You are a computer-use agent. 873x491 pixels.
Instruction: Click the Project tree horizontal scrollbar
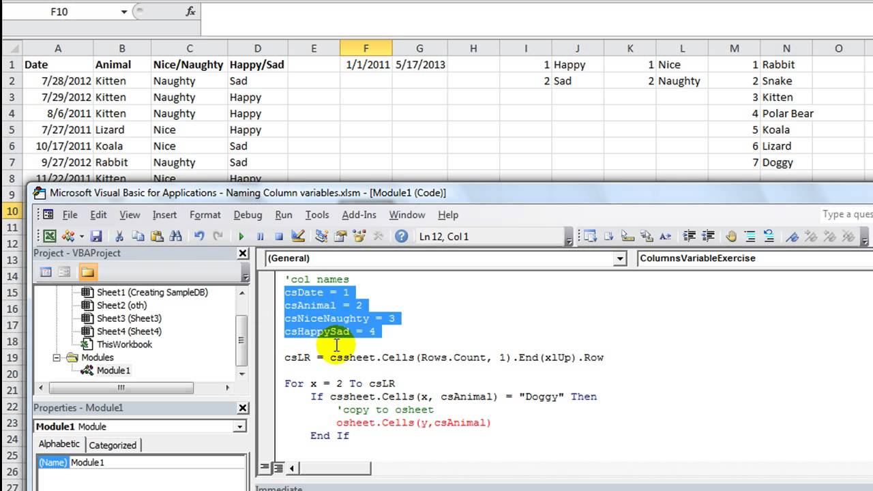134,387
